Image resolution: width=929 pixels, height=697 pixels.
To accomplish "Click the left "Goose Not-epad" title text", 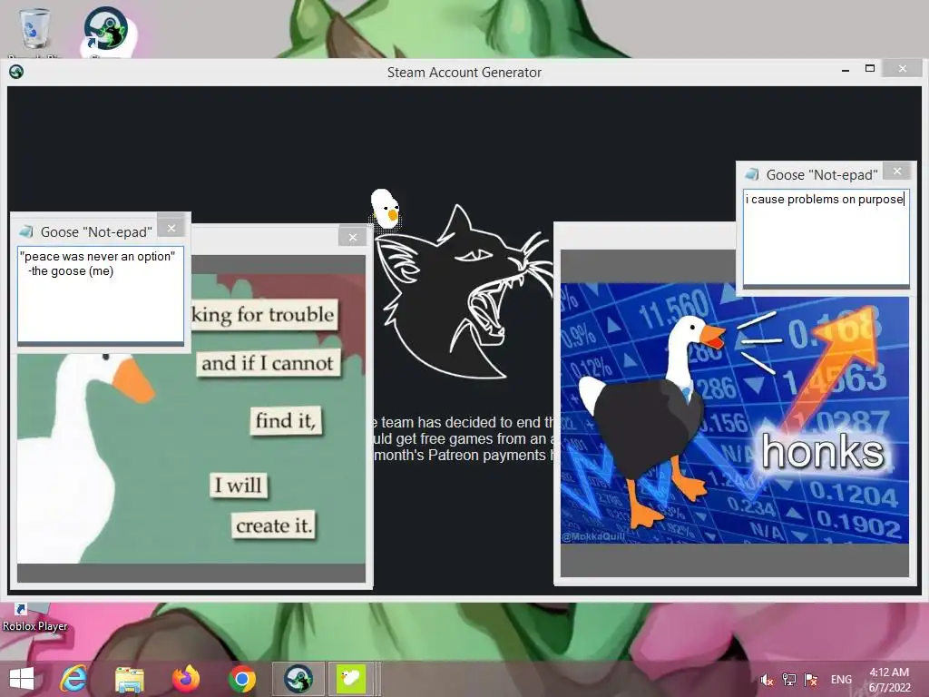I will click(96, 231).
